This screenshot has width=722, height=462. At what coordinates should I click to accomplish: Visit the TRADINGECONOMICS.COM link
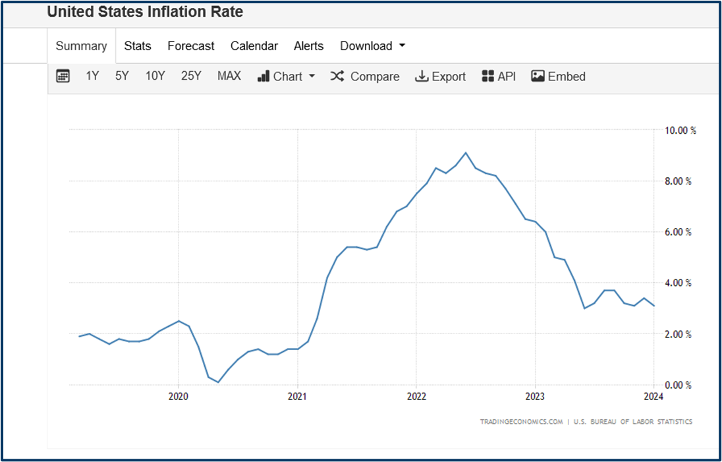(x=521, y=421)
